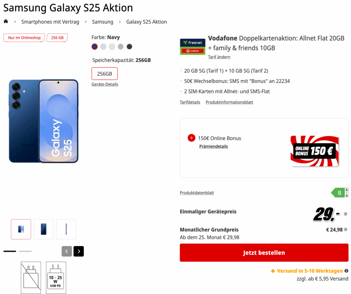Click the second product image thumbnail
Screen dimensions: 351x294
[43, 229]
